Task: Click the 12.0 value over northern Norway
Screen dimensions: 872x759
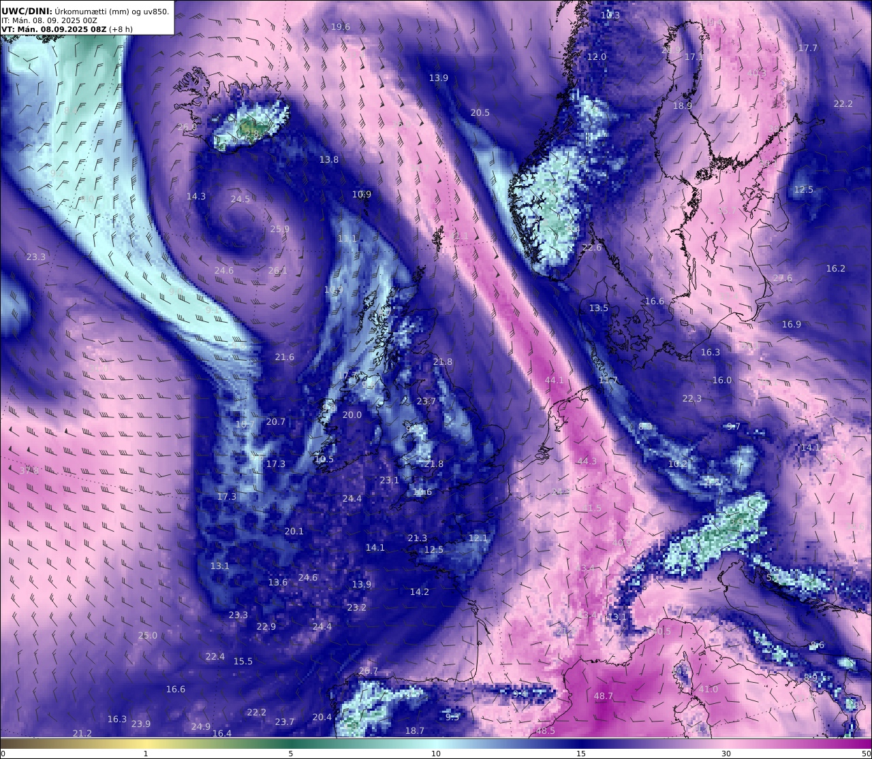Action: coord(597,57)
